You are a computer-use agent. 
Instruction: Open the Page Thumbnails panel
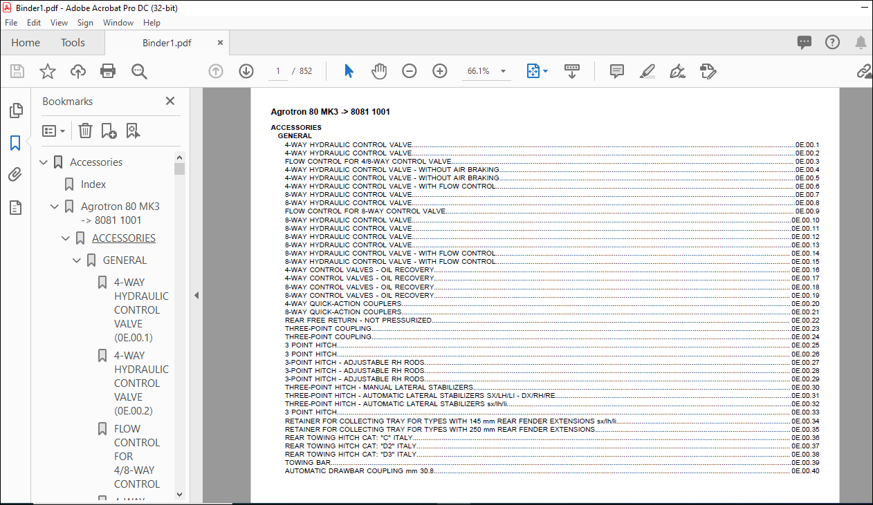point(15,111)
